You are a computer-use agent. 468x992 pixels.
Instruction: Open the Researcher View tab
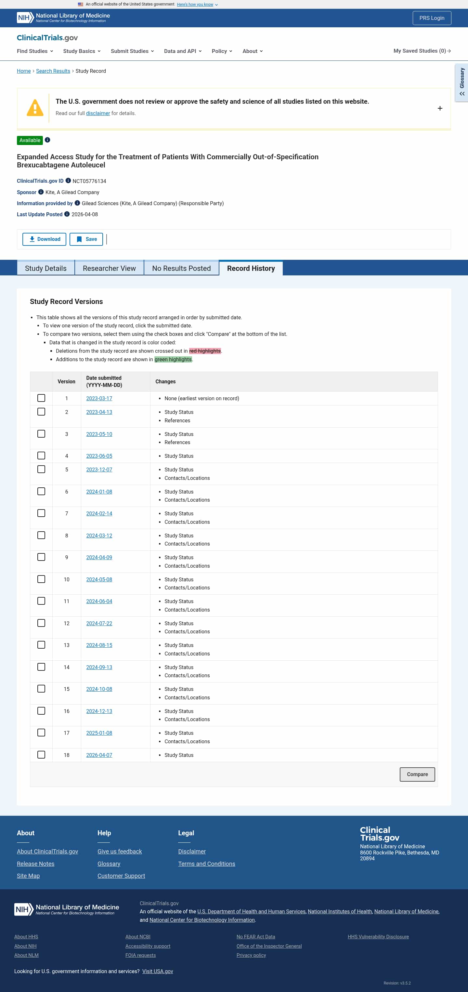coord(109,268)
